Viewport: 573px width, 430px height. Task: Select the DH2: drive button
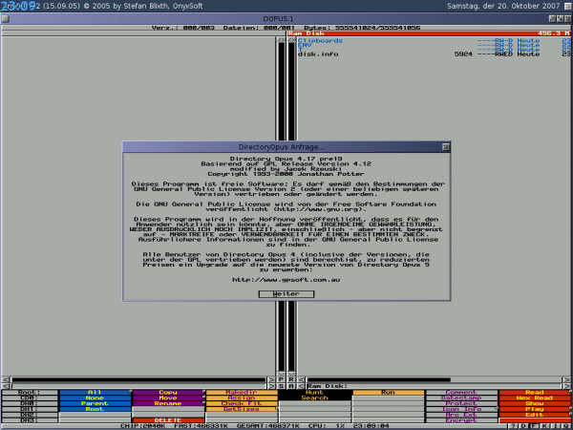[30, 415]
